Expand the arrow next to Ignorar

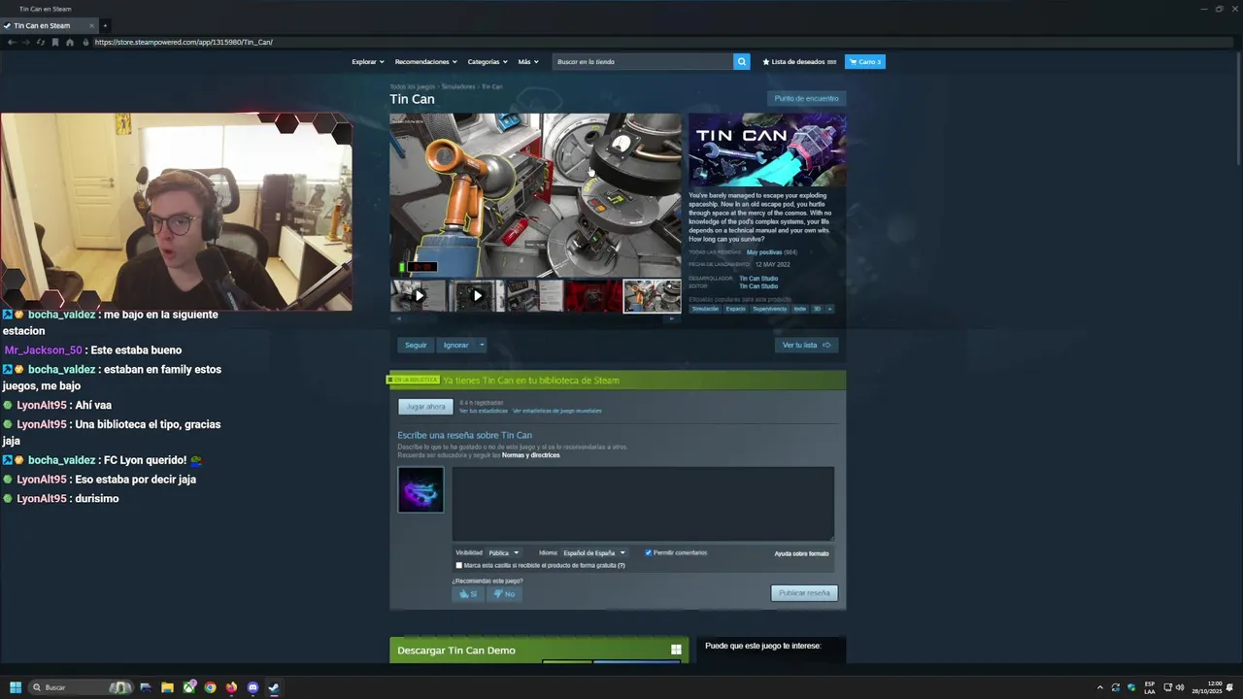pos(481,345)
